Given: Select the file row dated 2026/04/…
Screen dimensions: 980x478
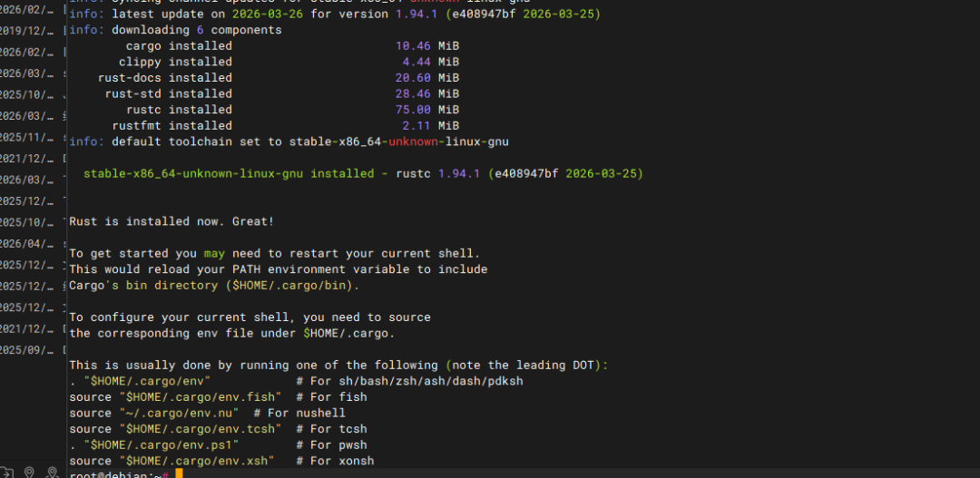Looking at the screenshot, I should pos(34,243).
